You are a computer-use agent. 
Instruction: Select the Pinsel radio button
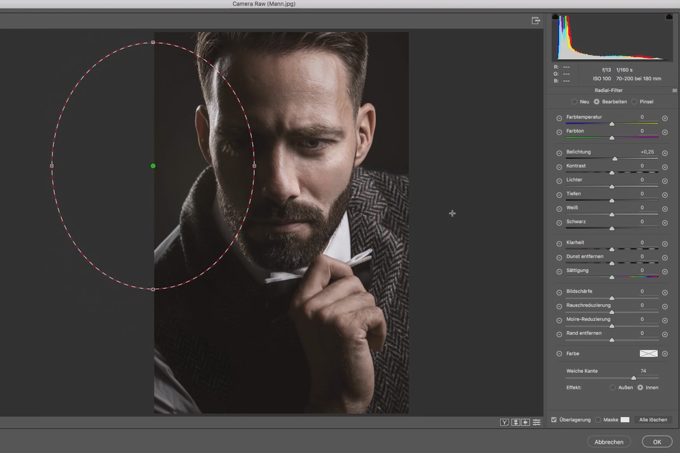coord(634,102)
